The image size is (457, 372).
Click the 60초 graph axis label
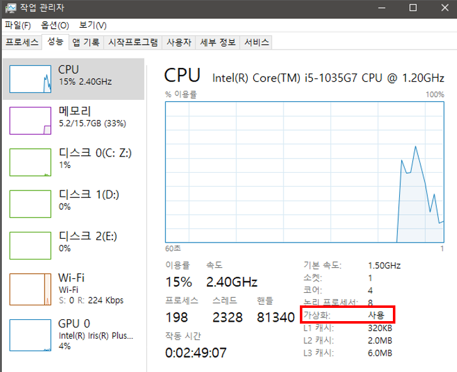pos(173,248)
